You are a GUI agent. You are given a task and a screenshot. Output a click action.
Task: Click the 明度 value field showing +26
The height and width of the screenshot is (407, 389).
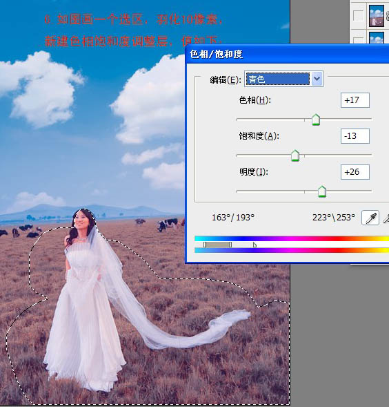click(355, 172)
